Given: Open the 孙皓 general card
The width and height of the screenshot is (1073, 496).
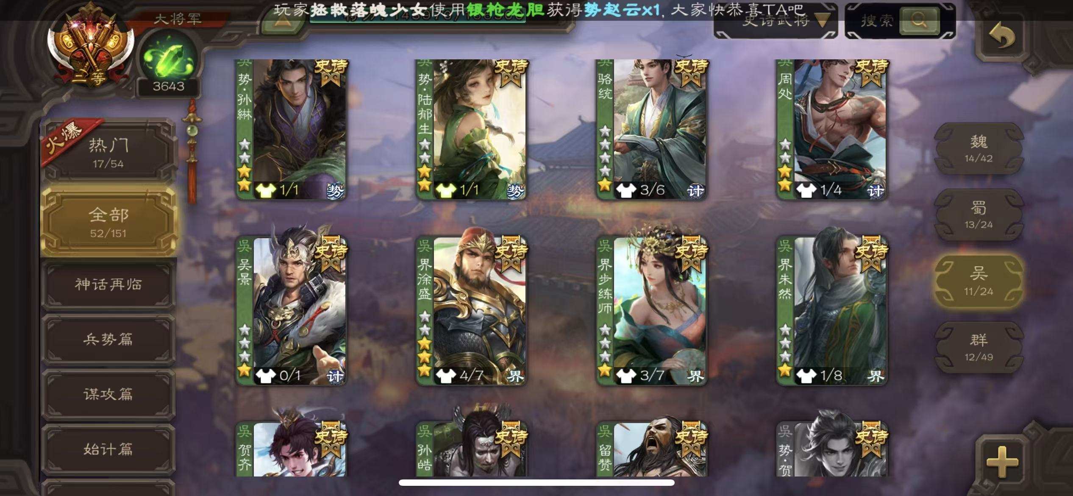Looking at the screenshot, I should [x=471, y=449].
